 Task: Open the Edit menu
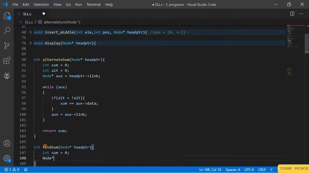pyautogui.click(x=26, y=4)
